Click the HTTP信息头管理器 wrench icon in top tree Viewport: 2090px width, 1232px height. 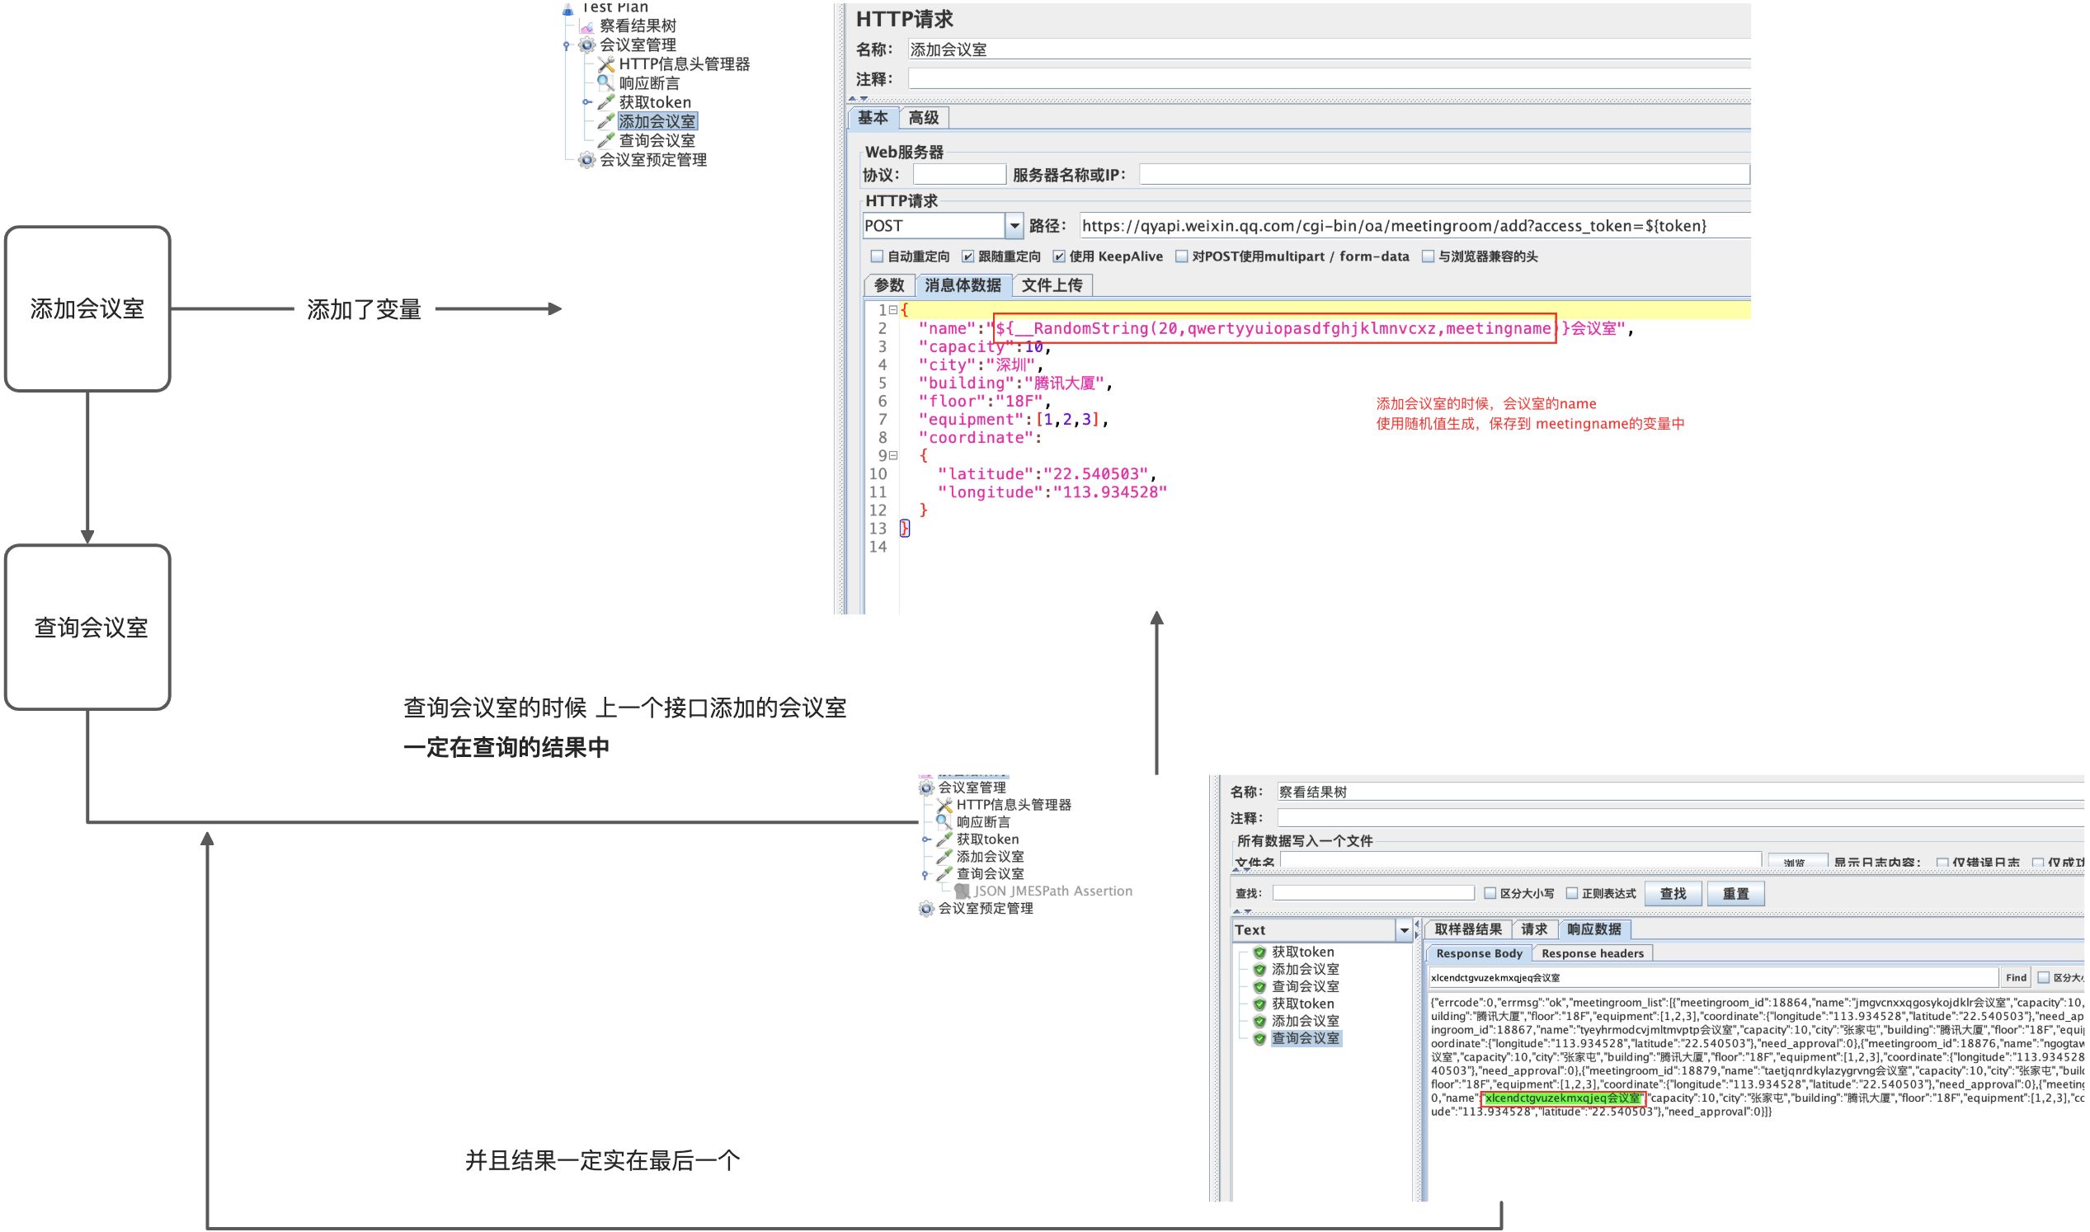tap(607, 64)
